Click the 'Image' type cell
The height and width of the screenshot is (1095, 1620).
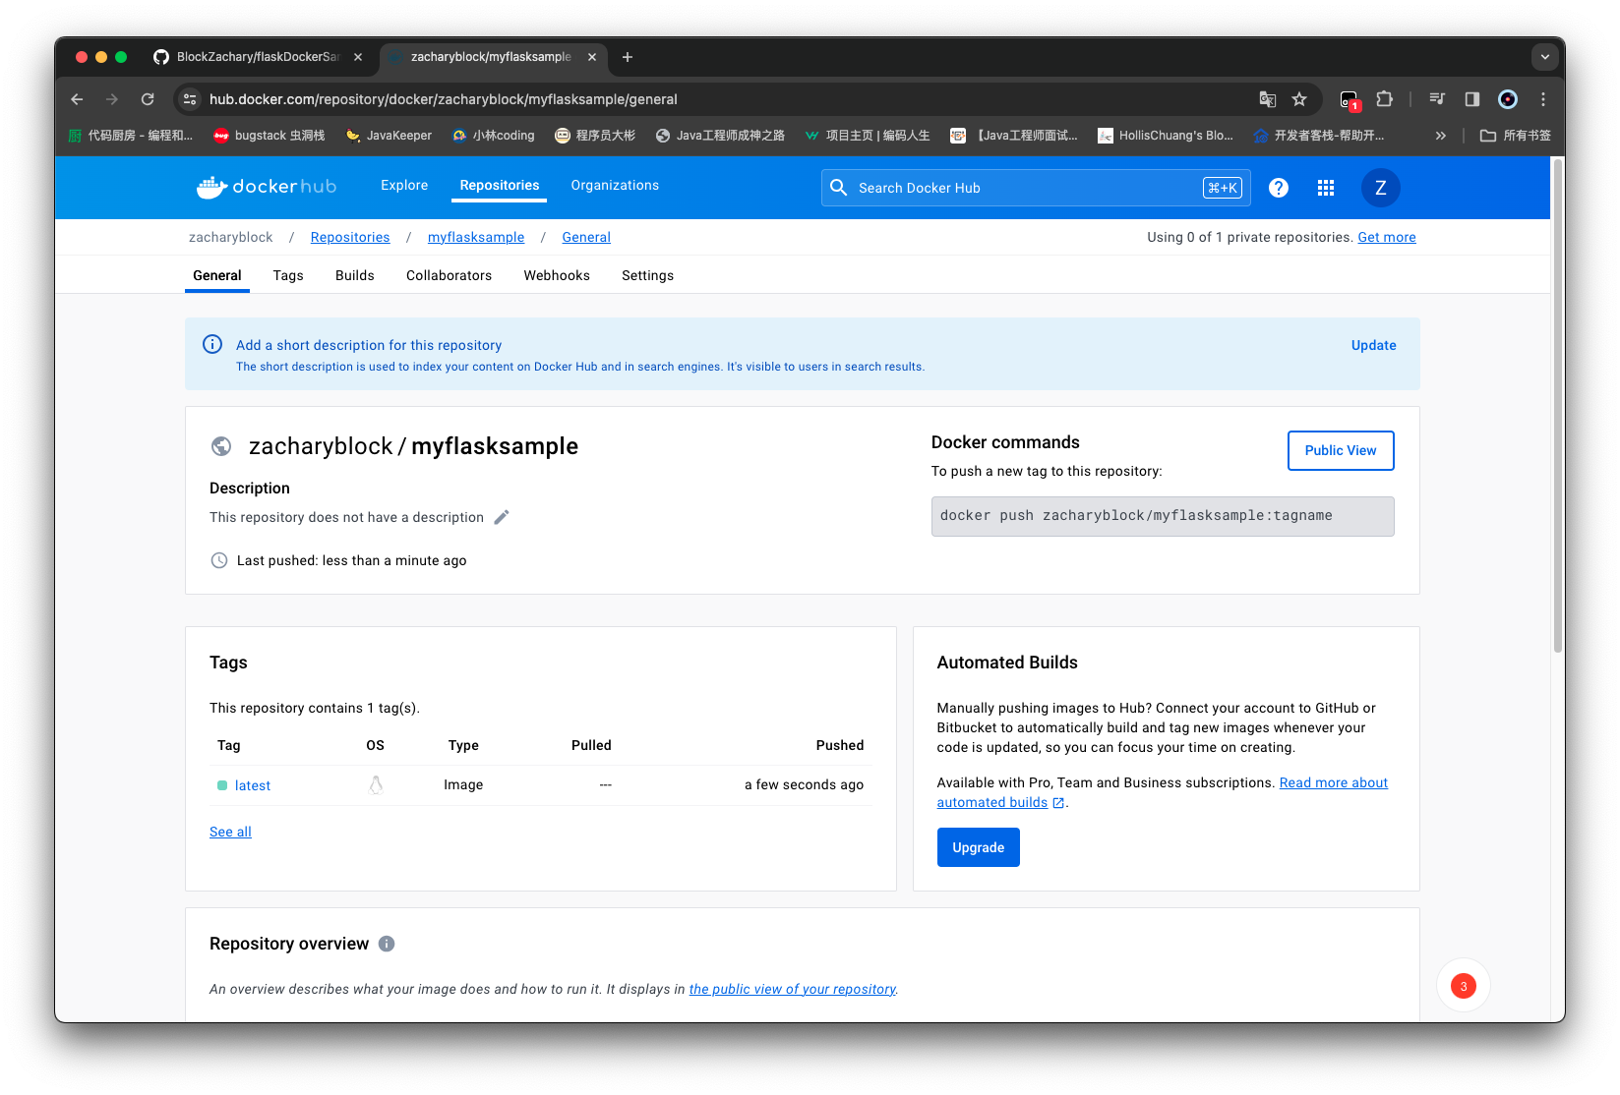tap(463, 784)
